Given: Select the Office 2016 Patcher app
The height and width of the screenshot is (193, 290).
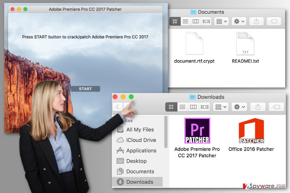Looking at the screenshot, I should (x=251, y=135).
